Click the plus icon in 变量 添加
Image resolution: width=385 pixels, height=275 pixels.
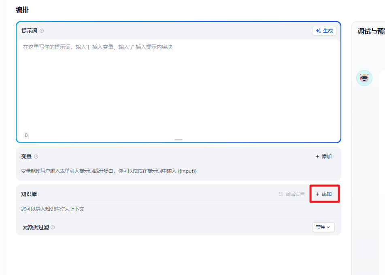[x=317, y=157]
